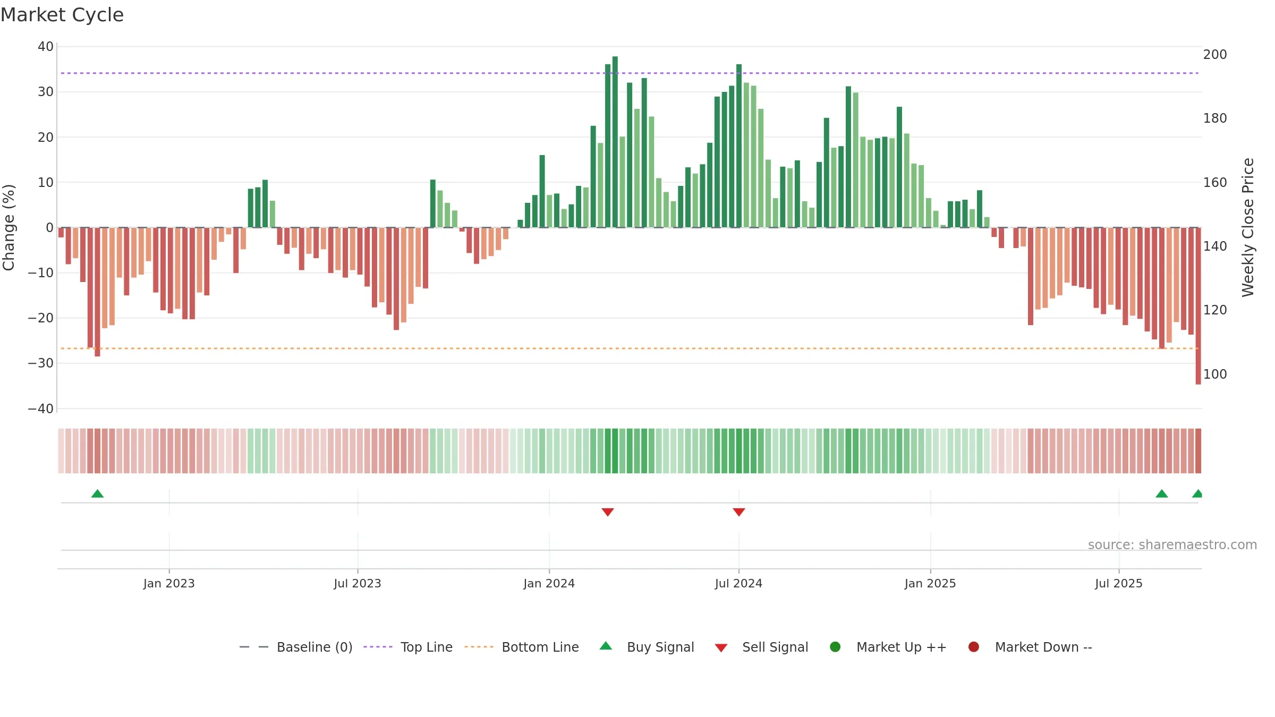
Task: Click the tallest green bar near 38%
Action: pyautogui.click(x=615, y=142)
